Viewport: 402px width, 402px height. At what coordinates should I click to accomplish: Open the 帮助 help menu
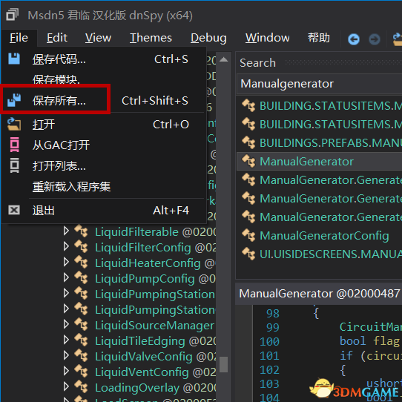pos(319,38)
